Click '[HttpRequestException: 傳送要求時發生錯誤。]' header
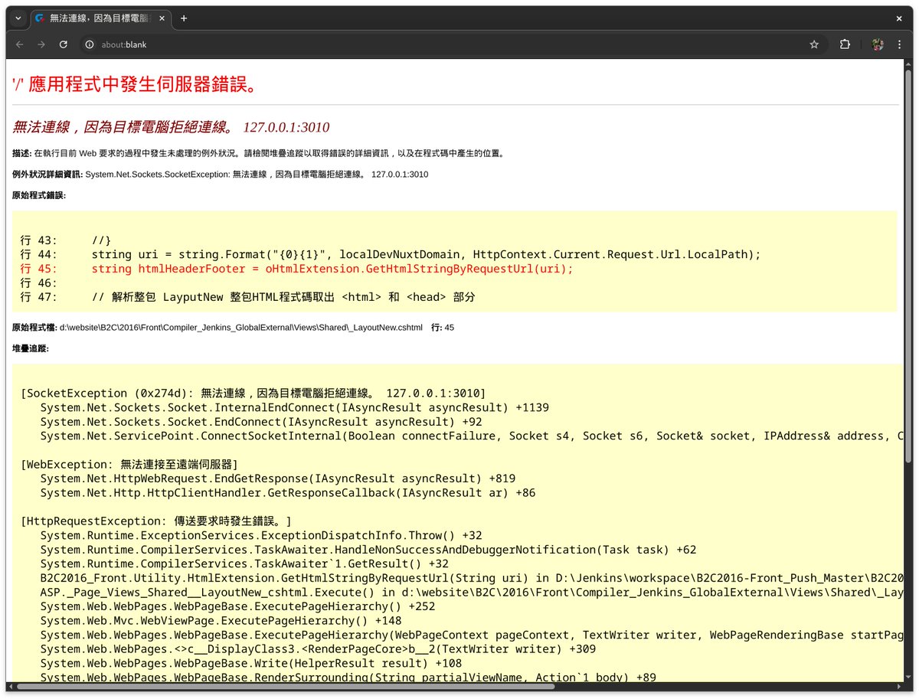 (156, 521)
